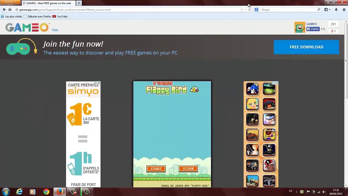Viewport: 348px width, 196px height.
Task: Open the formula racing car game icon
Action: point(269,181)
